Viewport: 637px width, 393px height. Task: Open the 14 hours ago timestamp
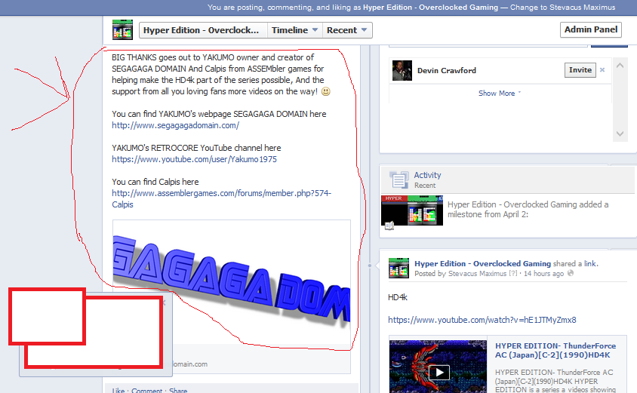pos(543,274)
